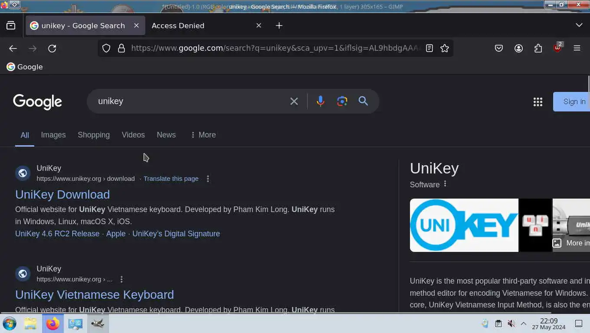The width and height of the screenshot is (590, 333).
Task: Submit search with magnifier icon
Action: 363,101
